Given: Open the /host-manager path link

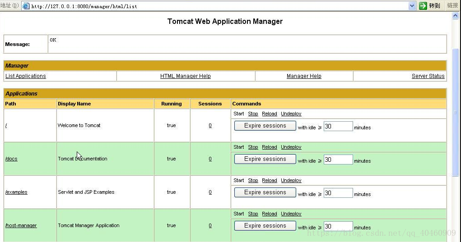Looking at the screenshot, I should (x=21, y=226).
